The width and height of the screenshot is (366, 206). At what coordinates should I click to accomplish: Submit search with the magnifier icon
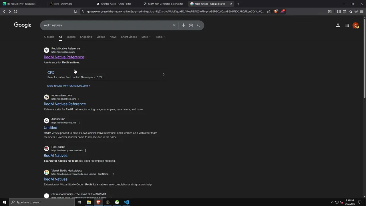pos(198,25)
